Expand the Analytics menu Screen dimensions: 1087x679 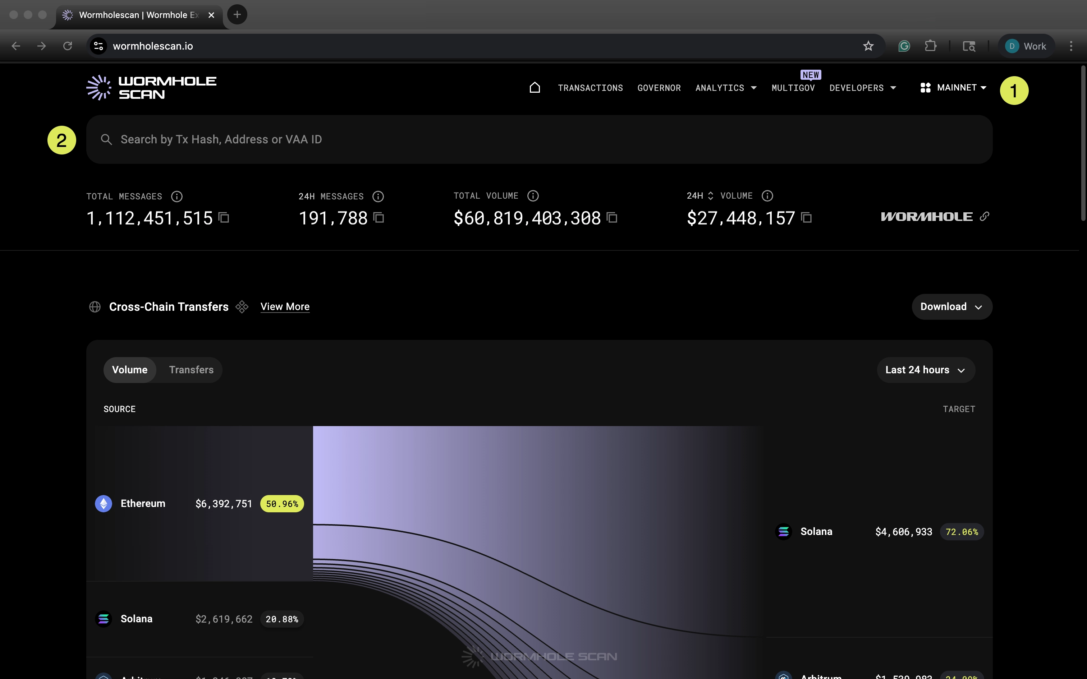(726, 88)
